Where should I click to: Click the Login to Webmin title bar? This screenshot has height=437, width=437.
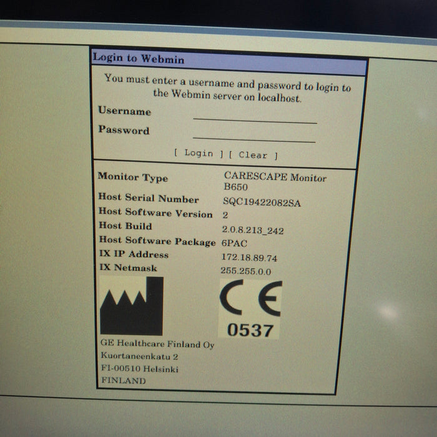point(228,61)
